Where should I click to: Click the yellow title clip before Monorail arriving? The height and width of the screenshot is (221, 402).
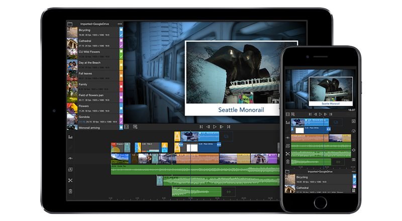177,137
